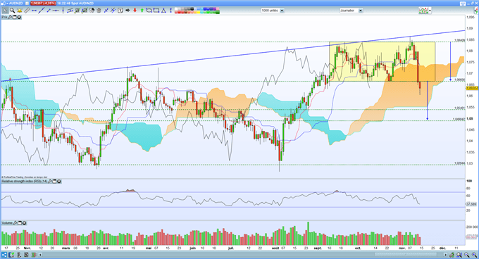Open the AUDNZD title dropdown arrow

click(7, 4)
